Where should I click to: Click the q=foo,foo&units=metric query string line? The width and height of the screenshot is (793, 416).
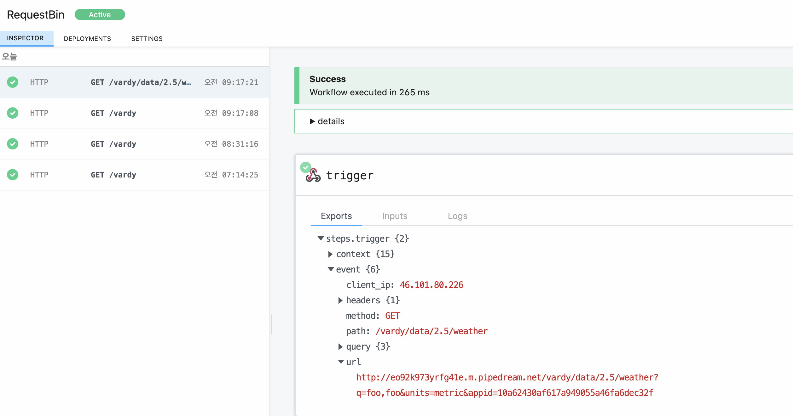point(505,393)
